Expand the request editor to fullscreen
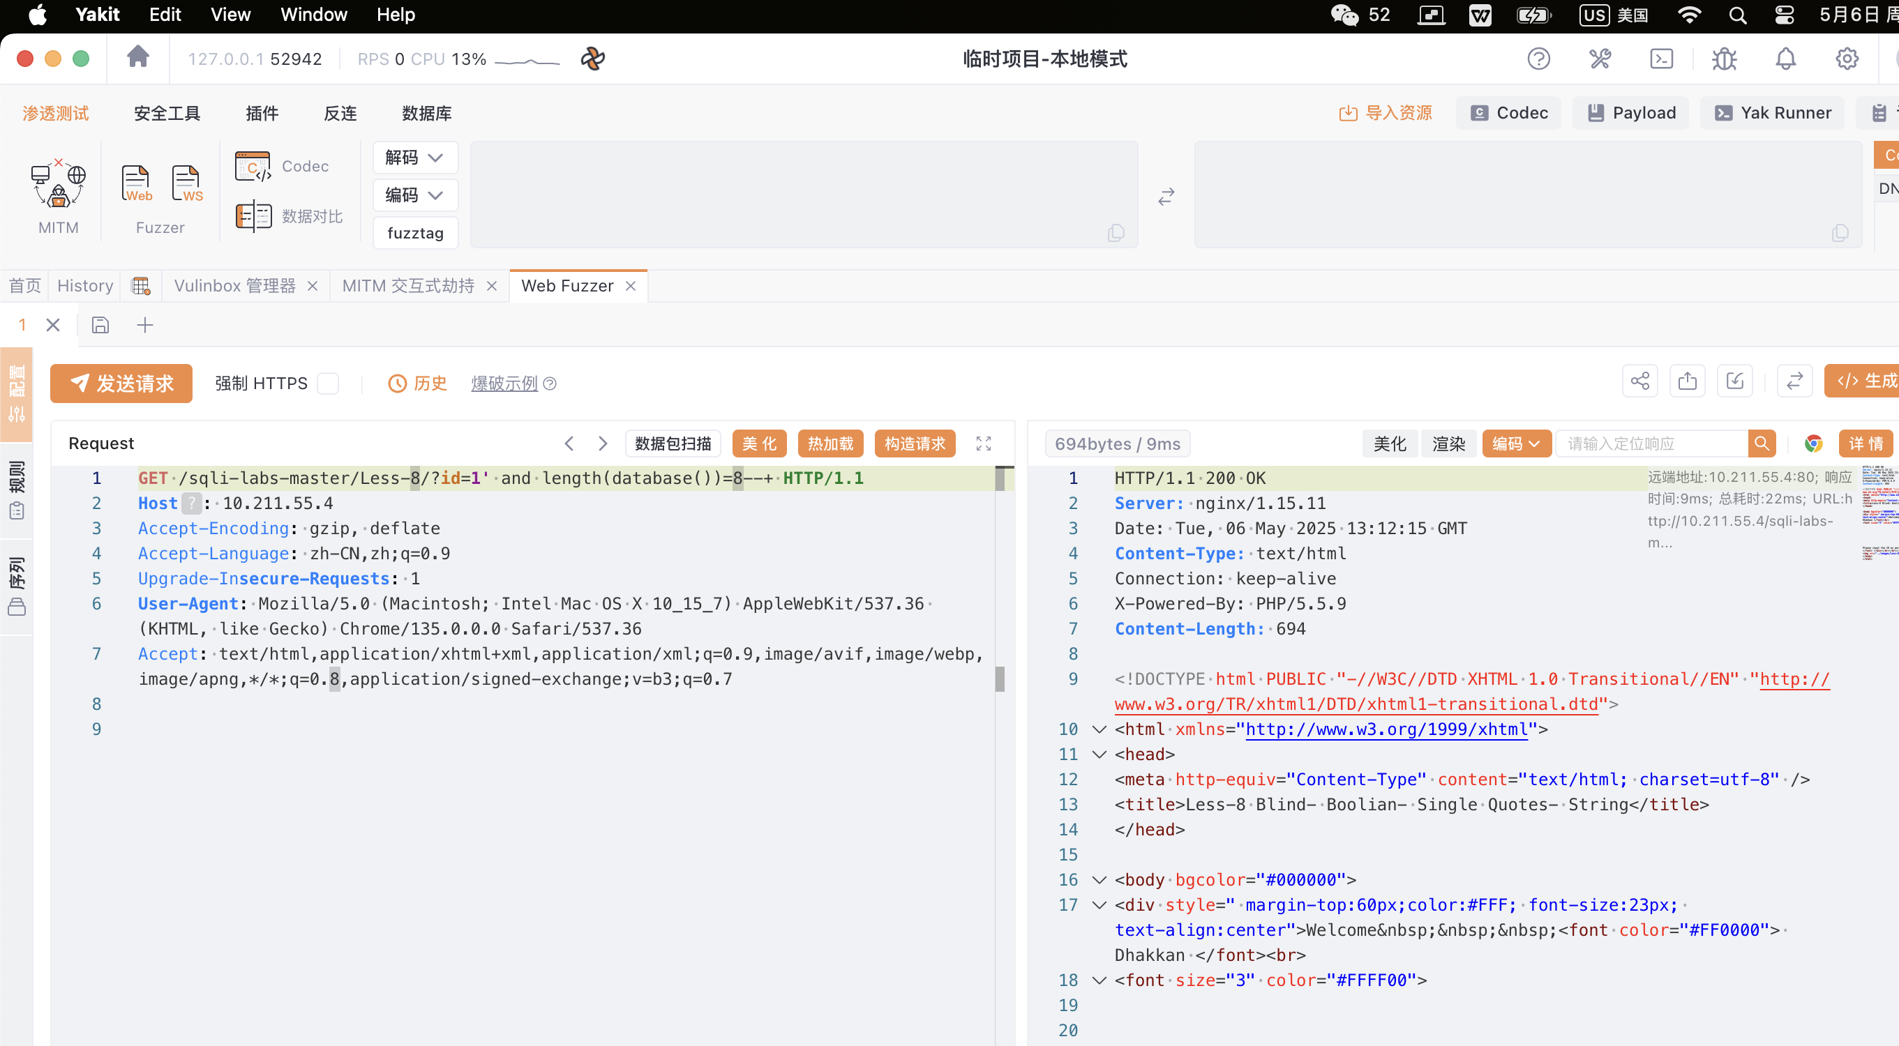This screenshot has width=1899, height=1046. pos(984,444)
